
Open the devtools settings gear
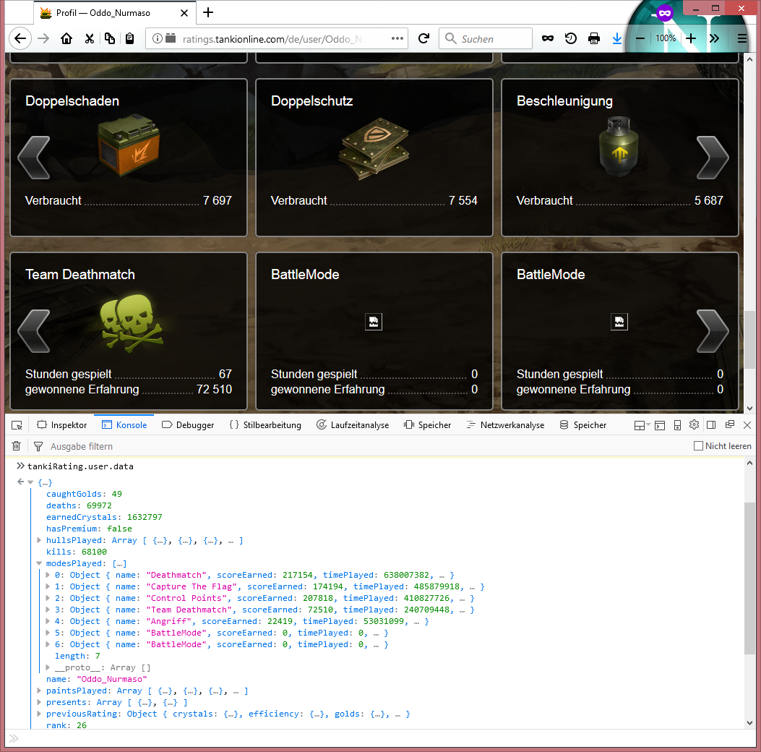(x=694, y=425)
